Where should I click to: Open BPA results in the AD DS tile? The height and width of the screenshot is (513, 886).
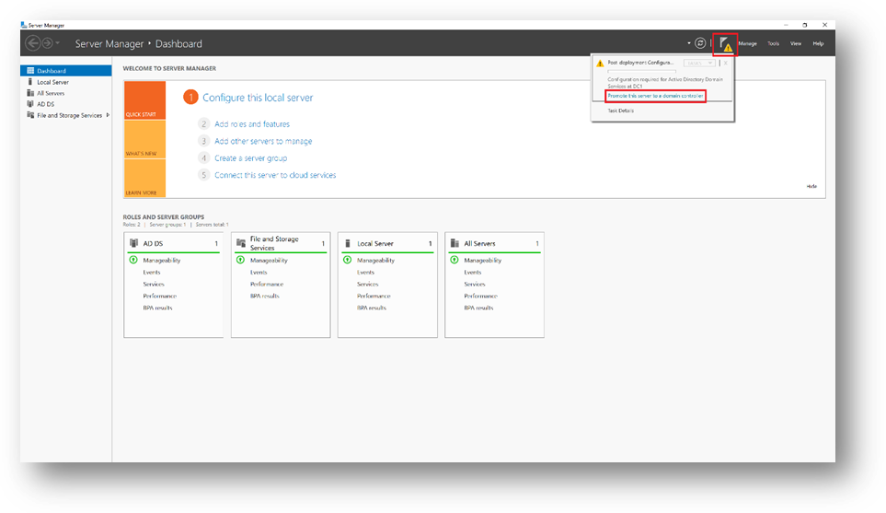coord(157,308)
